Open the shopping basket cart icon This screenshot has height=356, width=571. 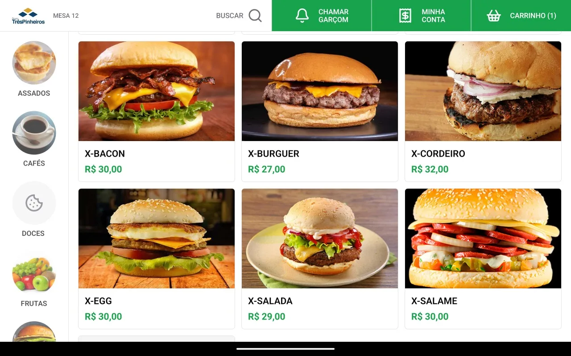493,16
